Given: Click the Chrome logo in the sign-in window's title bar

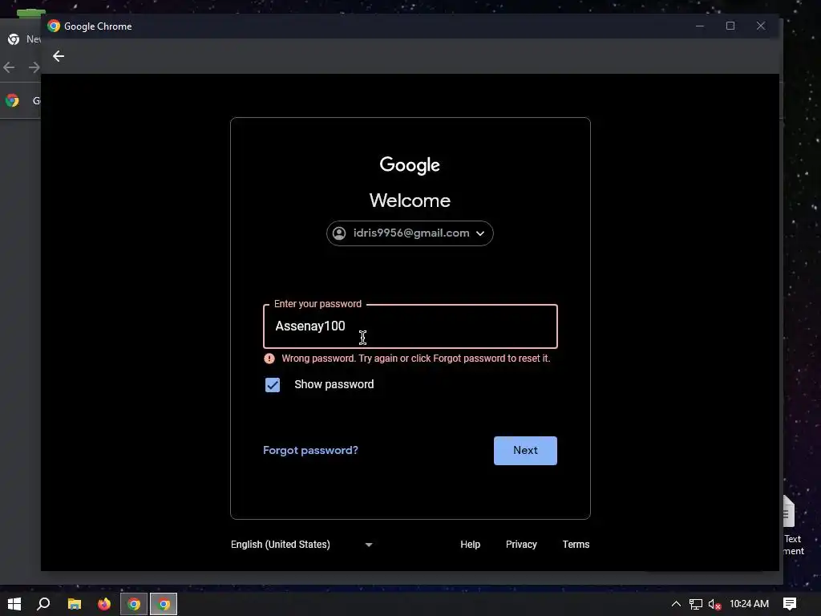Looking at the screenshot, I should coord(54,26).
